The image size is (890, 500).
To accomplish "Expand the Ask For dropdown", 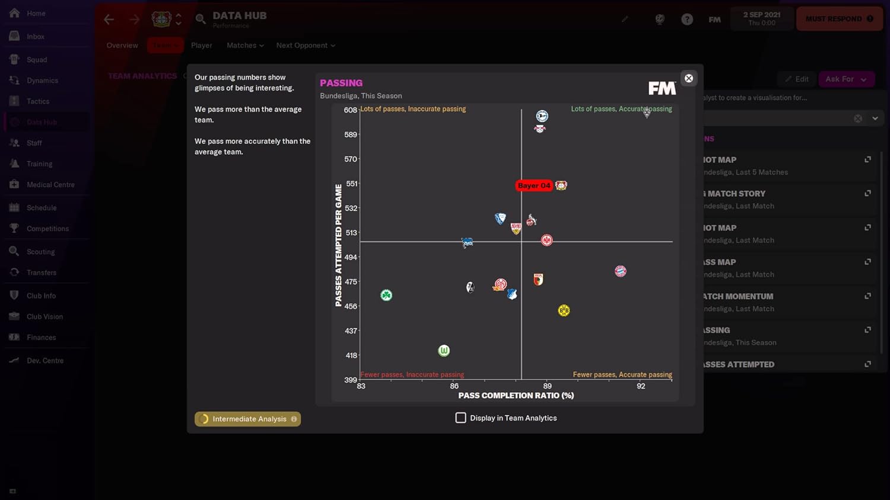I will click(x=846, y=79).
